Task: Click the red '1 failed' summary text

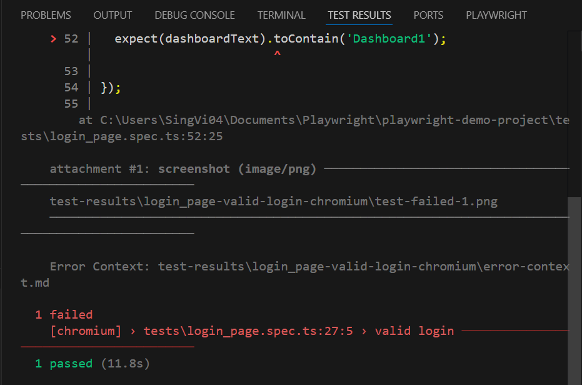Action: (x=64, y=315)
